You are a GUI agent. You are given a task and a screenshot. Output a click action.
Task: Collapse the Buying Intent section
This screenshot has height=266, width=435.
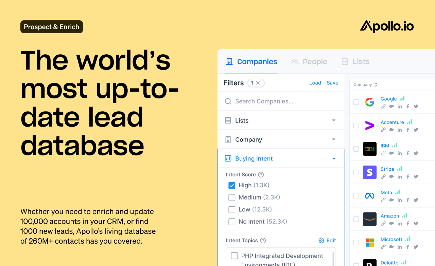(x=281, y=158)
